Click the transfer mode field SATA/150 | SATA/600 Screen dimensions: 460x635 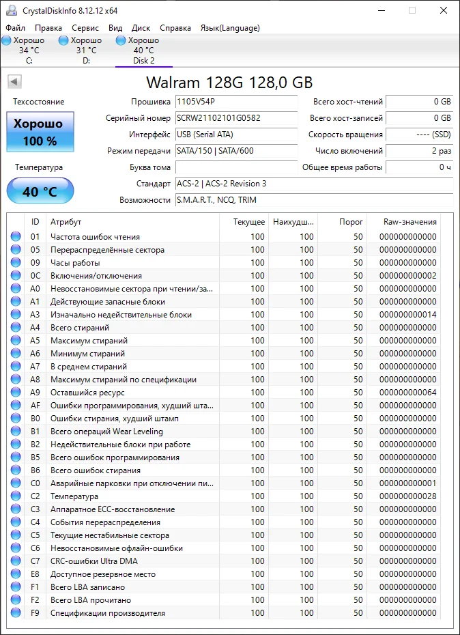236,151
